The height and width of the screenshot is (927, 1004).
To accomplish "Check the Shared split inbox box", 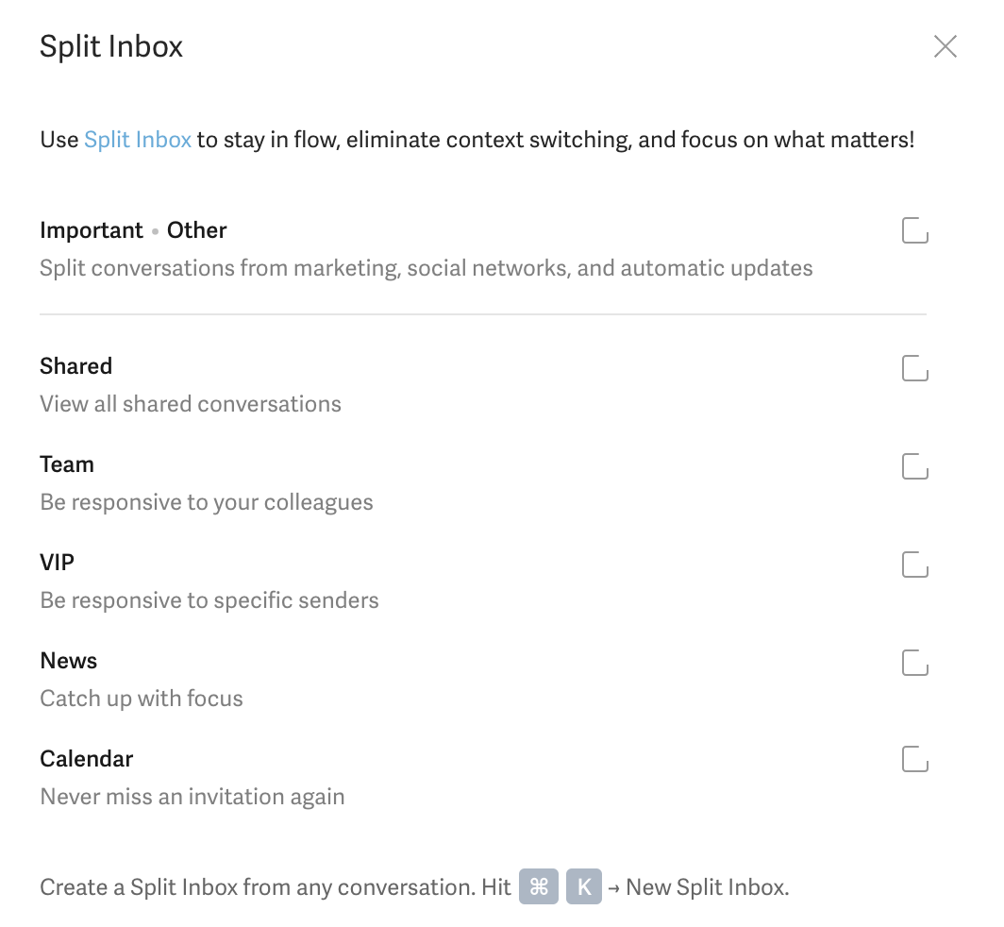I will 914,367.
